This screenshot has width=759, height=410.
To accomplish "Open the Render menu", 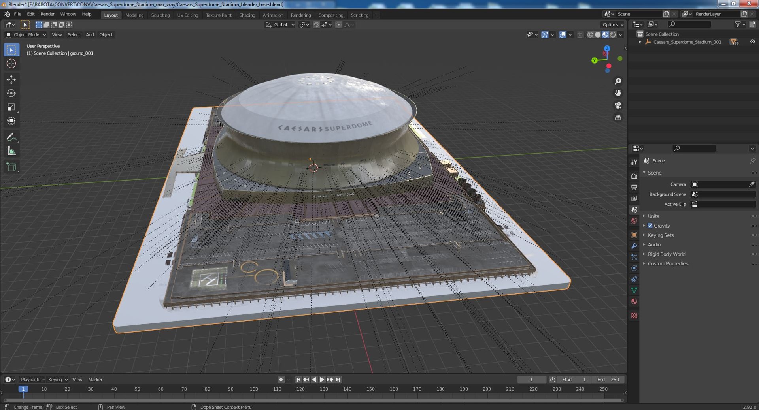I will [47, 14].
